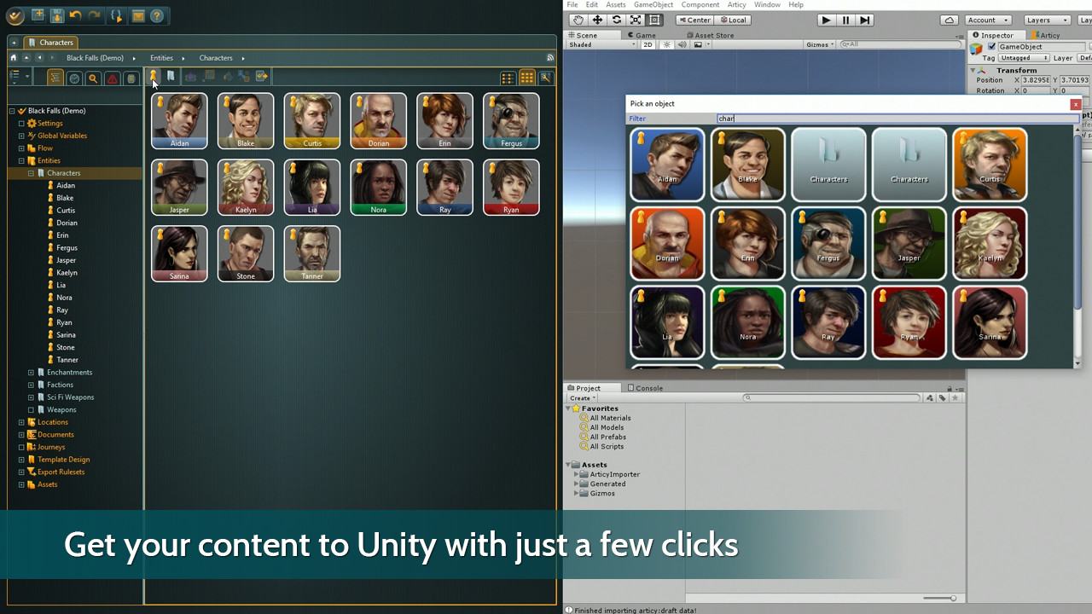The width and height of the screenshot is (1092, 614).
Task: Uncheck the GameObject active checkbox
Action: (991, 47)
